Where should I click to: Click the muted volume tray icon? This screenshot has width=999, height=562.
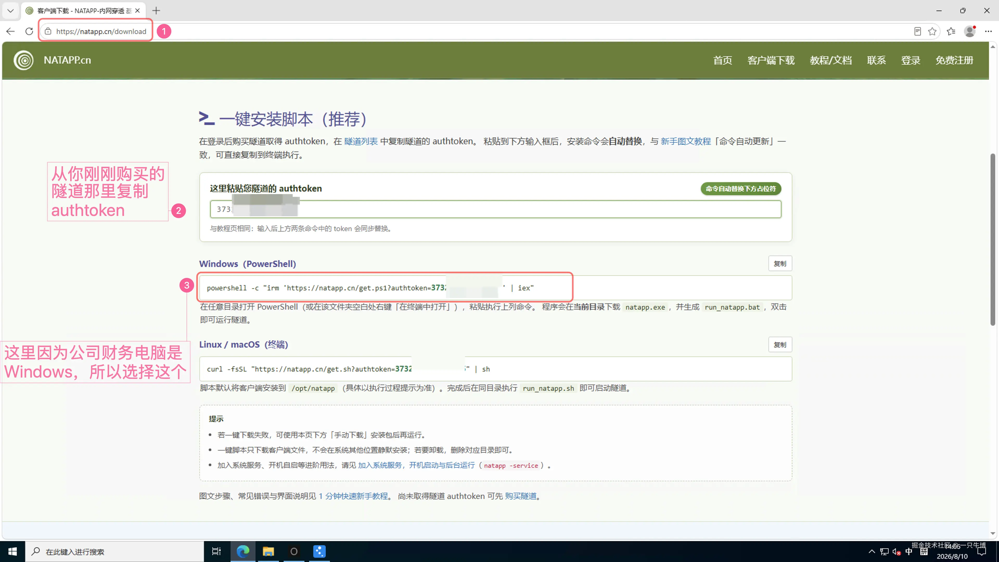click(x=896, y=552)
